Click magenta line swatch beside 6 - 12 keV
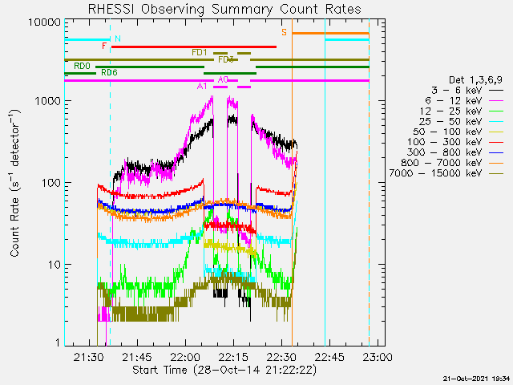 pos(496,100)
